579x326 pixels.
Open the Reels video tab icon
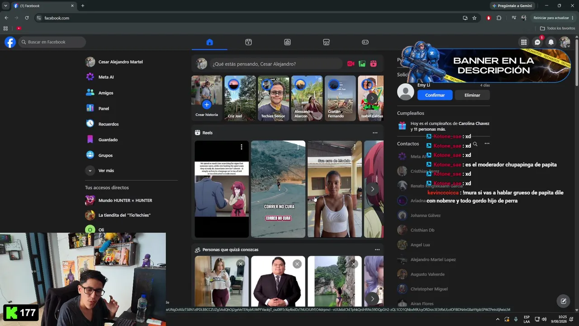pyautogui.click(x=248, y=42)
